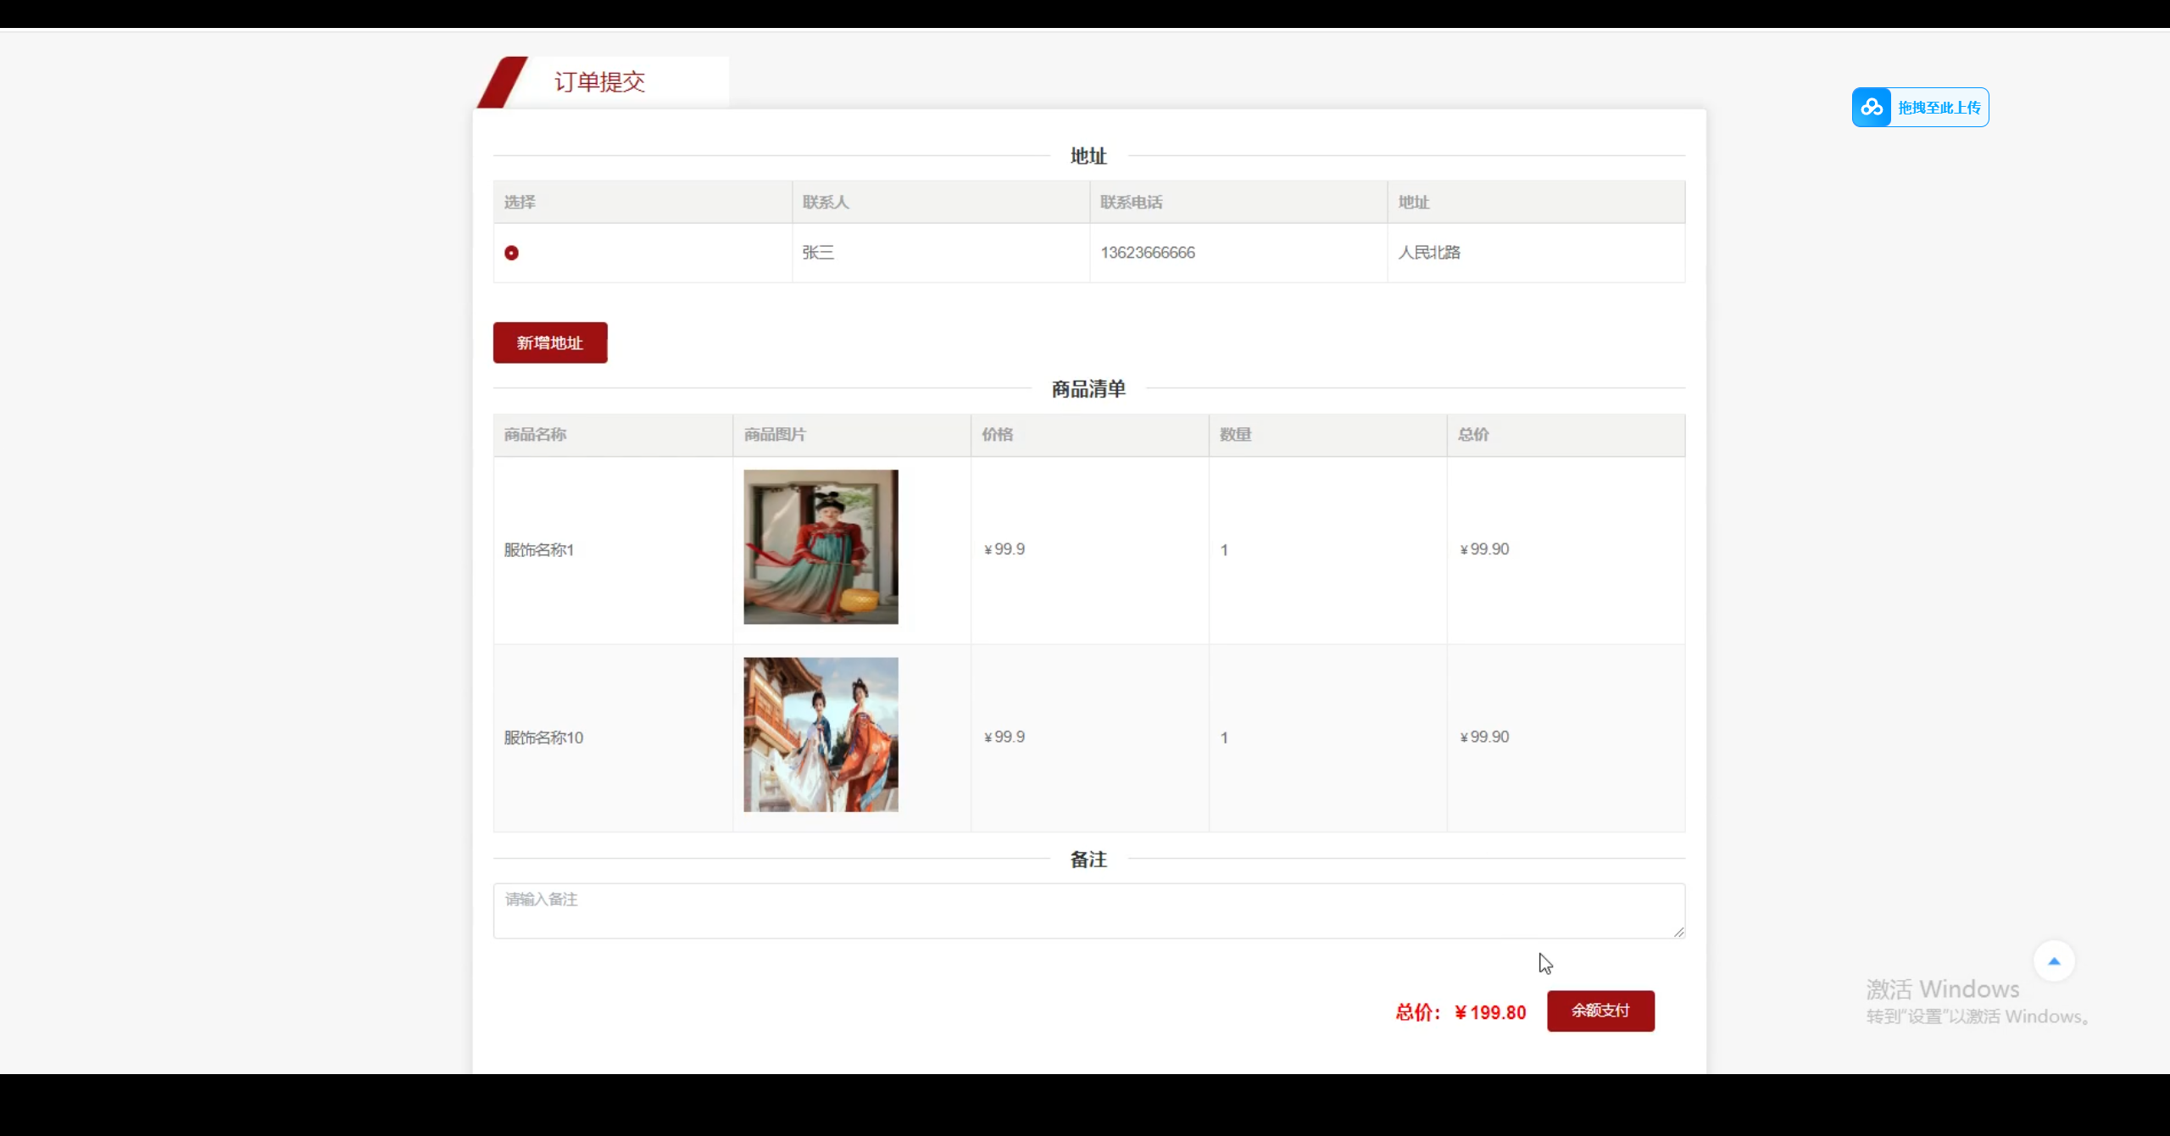Click the scroll-to-top arrow icon
The image size is (2170, 1136).
coord(2053,961)
